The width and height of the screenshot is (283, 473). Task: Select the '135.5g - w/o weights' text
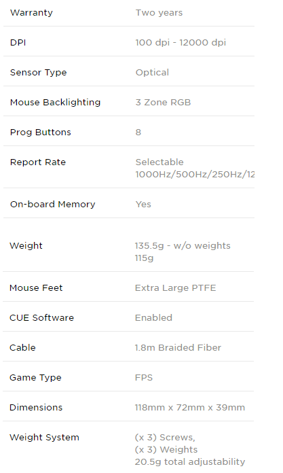183,245
